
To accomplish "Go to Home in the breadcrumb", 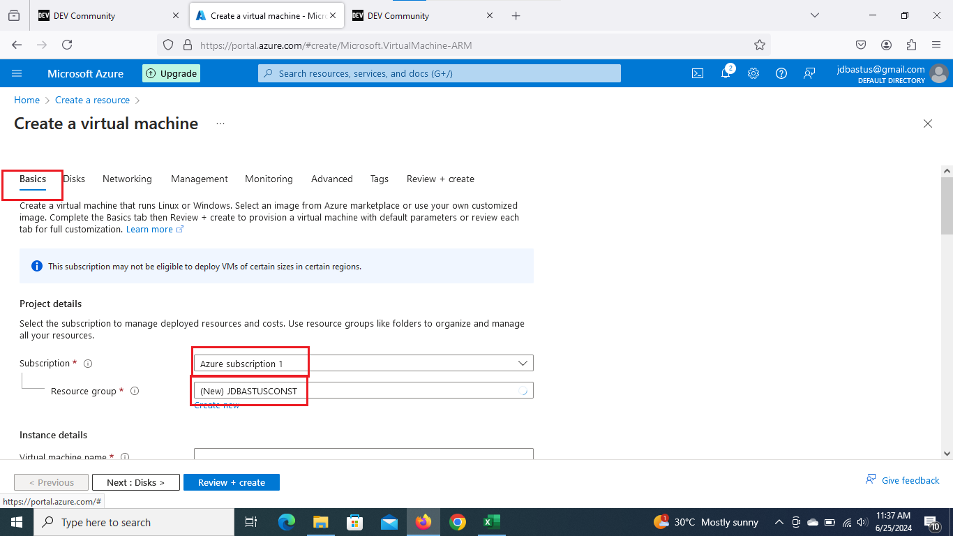I will (27, 100).
